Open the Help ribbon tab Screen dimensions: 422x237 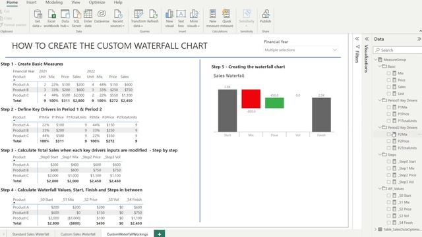(118, 3)
